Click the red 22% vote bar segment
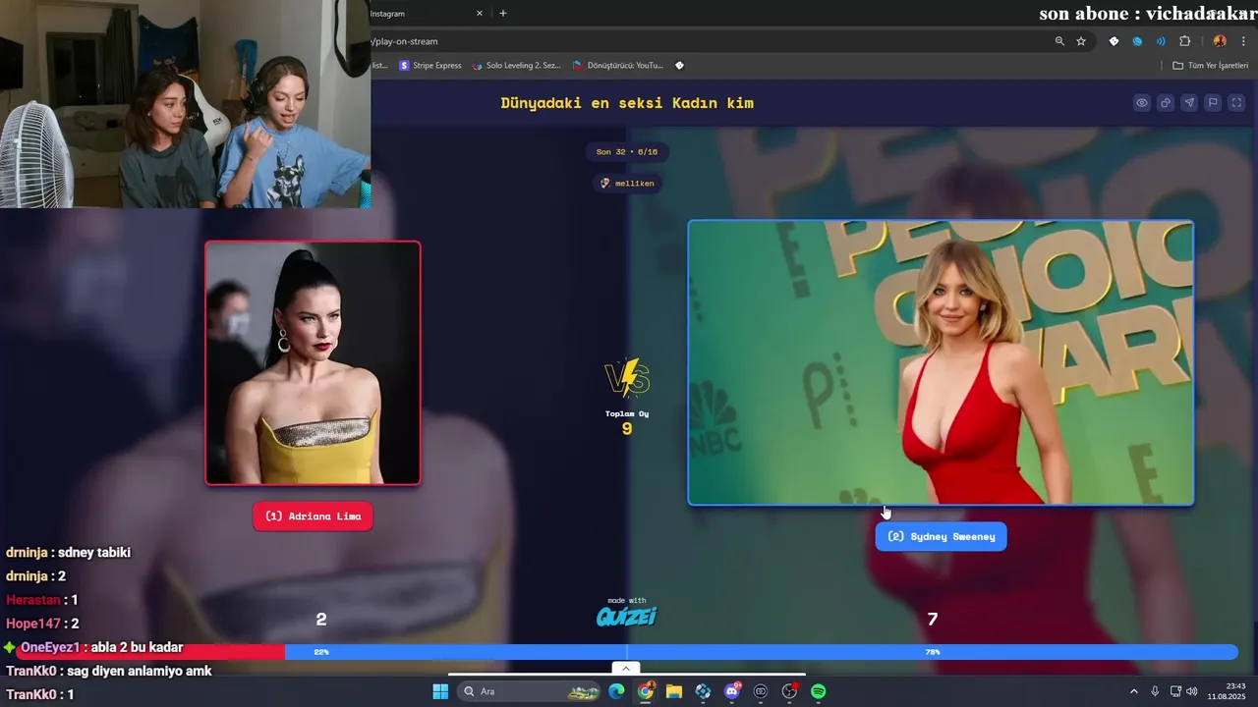The image size is (1258, 707). click(x=152, y=652)
